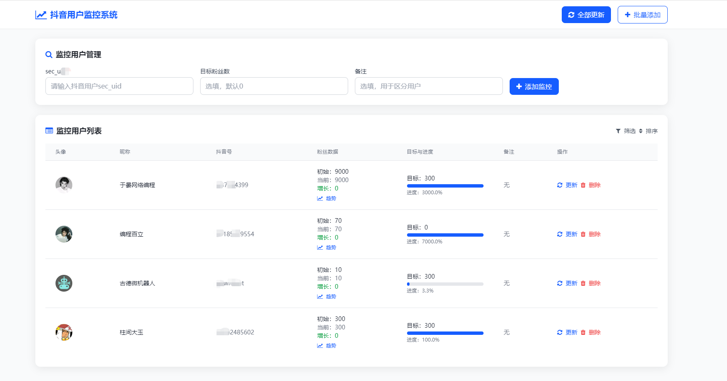Image resolution: width=727 pixels, height=381 pixels.
Task: Click the trash icon beside 古德微机器人's 删除
Action: [x=584, y=283]
